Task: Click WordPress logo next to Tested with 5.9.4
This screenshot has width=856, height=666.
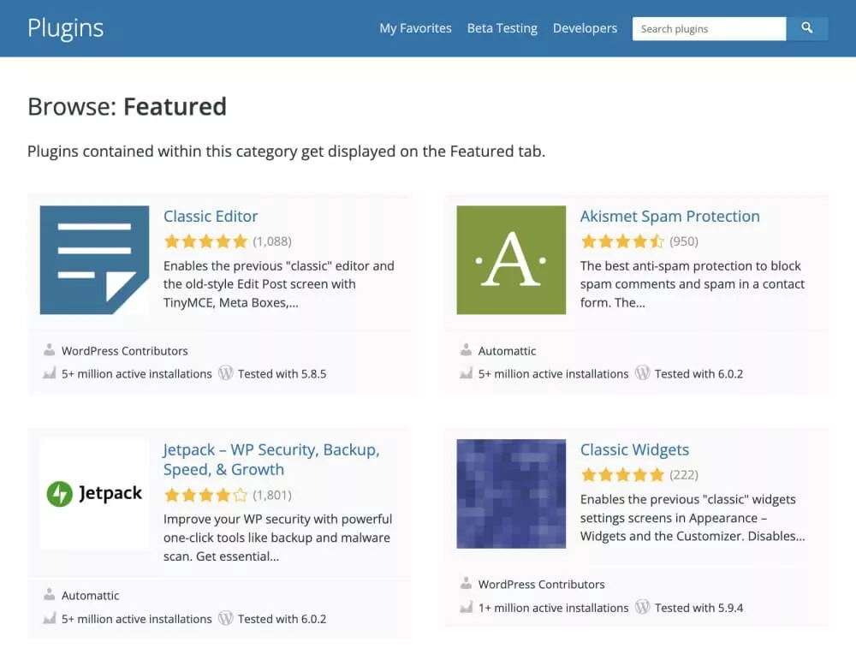Action: 643,607
